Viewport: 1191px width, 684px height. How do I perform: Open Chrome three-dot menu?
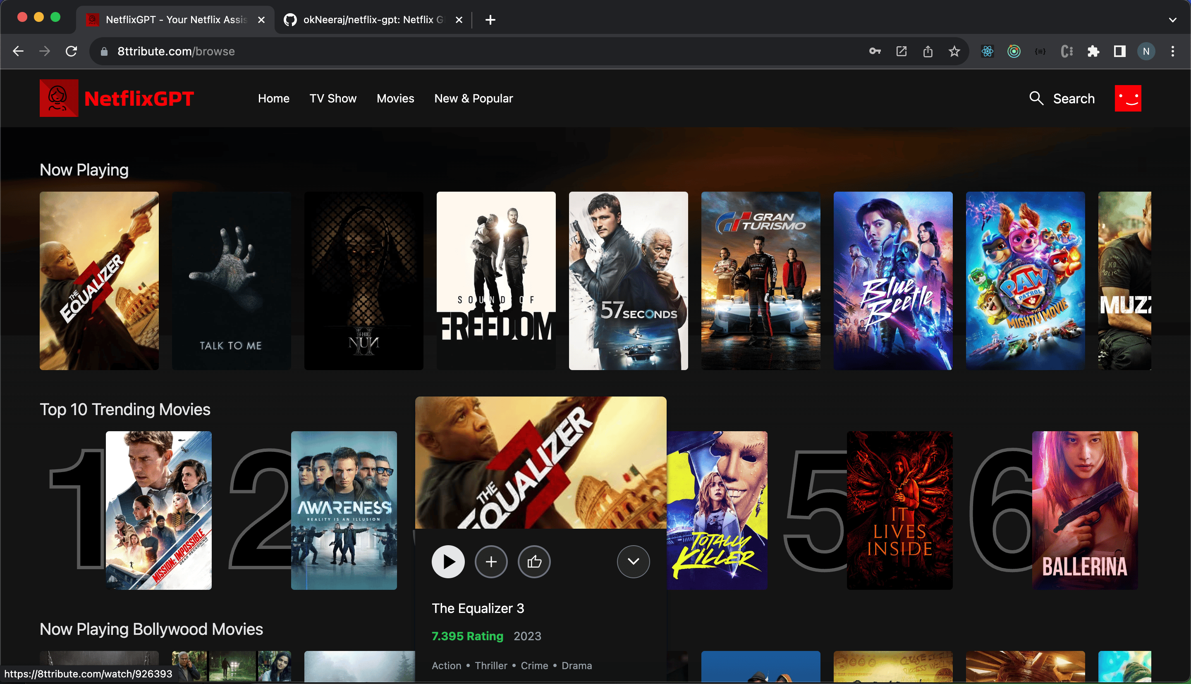1173,51
